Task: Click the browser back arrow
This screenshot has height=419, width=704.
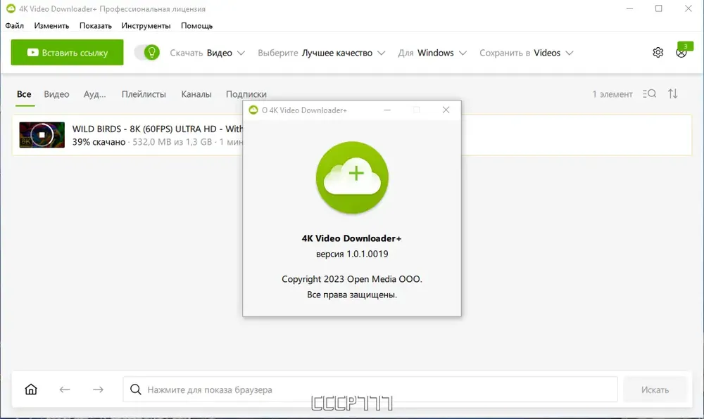Action: click(x=65, y=389)
